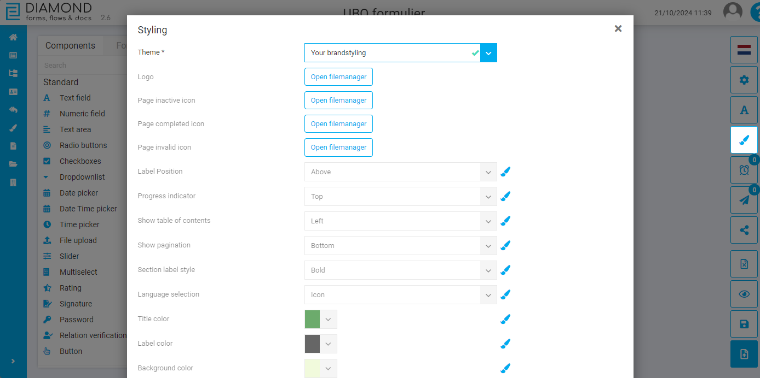Screen dimensions: 760x378
Task: Click the paintbrush icon beside Title color
Action: coord(505,319)
